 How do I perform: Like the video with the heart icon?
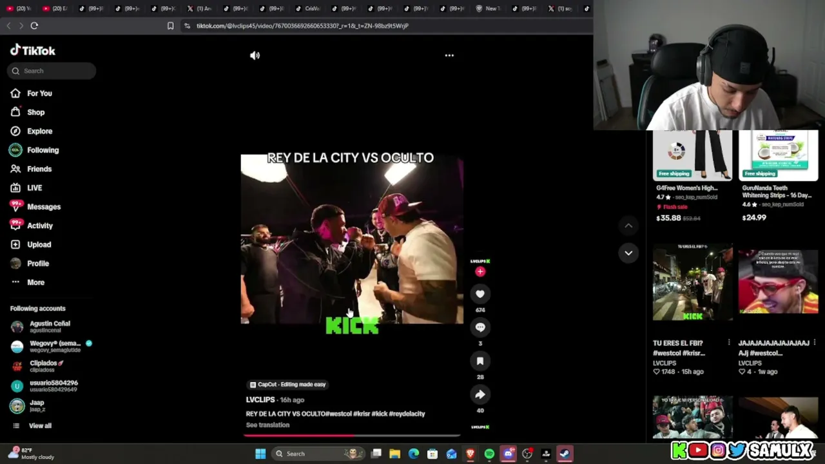(x=480, y=294)
